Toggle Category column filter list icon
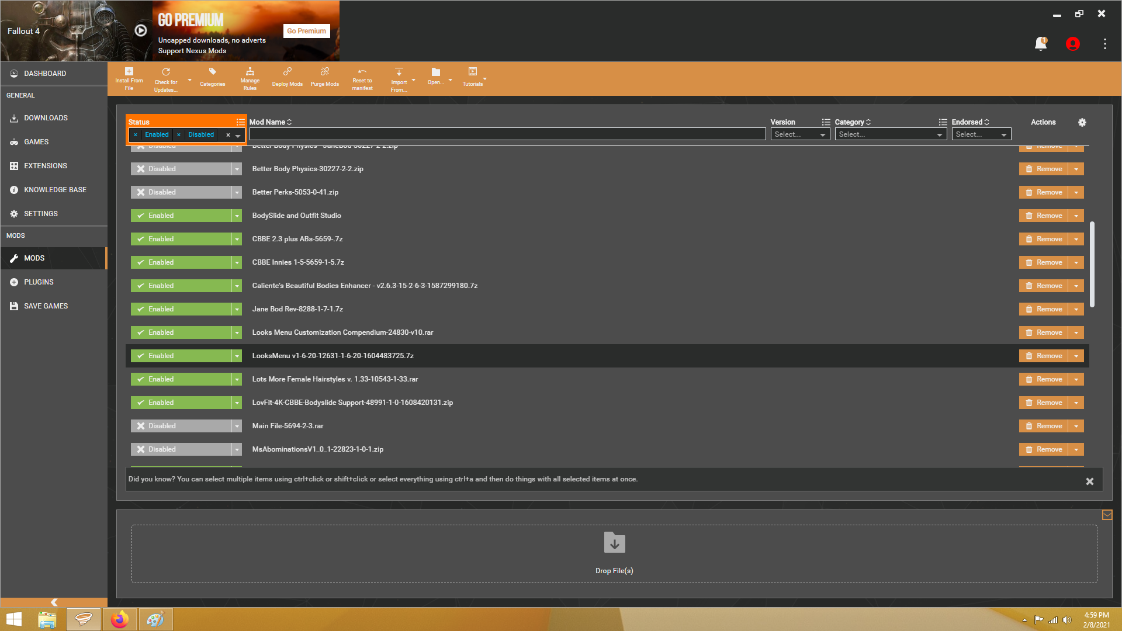 pyautogui.click(x=943, y=122)
